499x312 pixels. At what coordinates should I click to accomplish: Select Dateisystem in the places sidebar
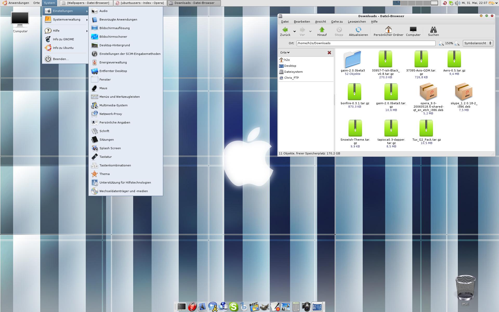pyautogui.click(x=306, y=72)
